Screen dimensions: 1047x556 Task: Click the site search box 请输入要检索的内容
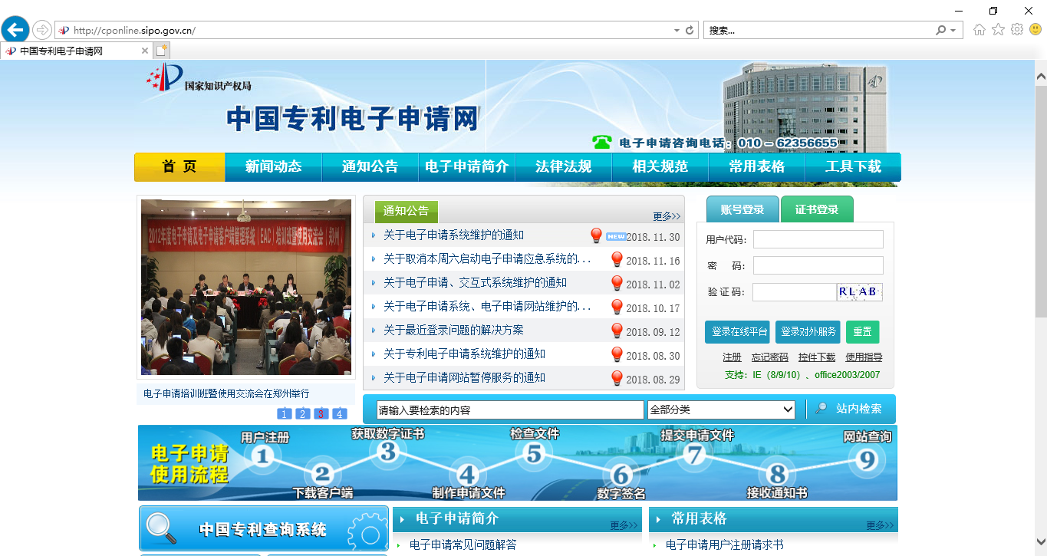510,410
